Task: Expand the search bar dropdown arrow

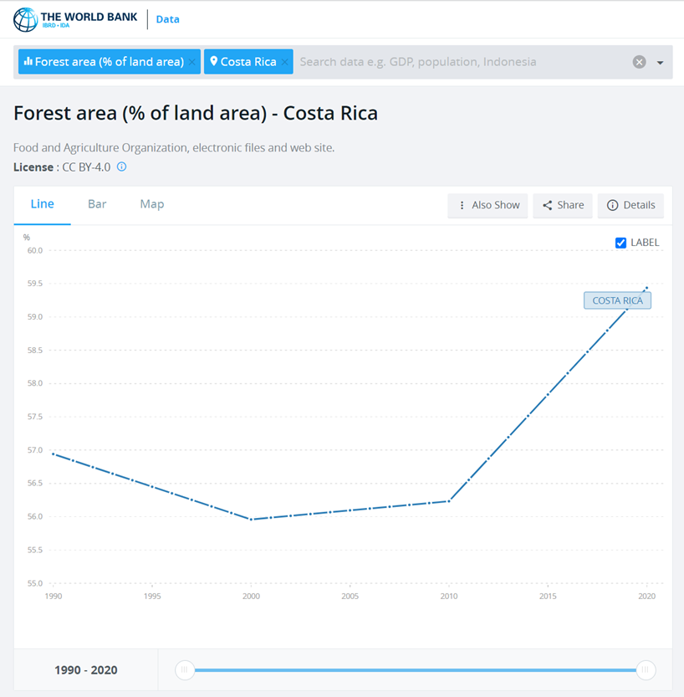Action: click(661, 63)
